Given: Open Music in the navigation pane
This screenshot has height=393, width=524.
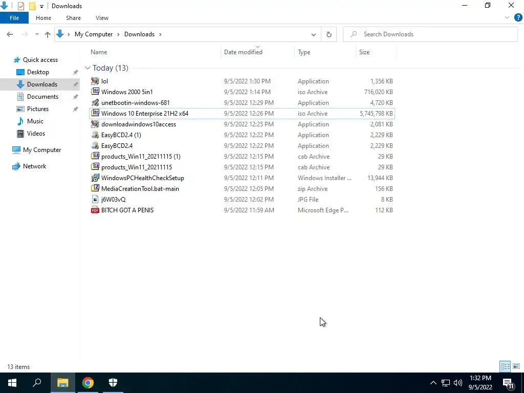Looking at the screenshot, I should point(35,121).
